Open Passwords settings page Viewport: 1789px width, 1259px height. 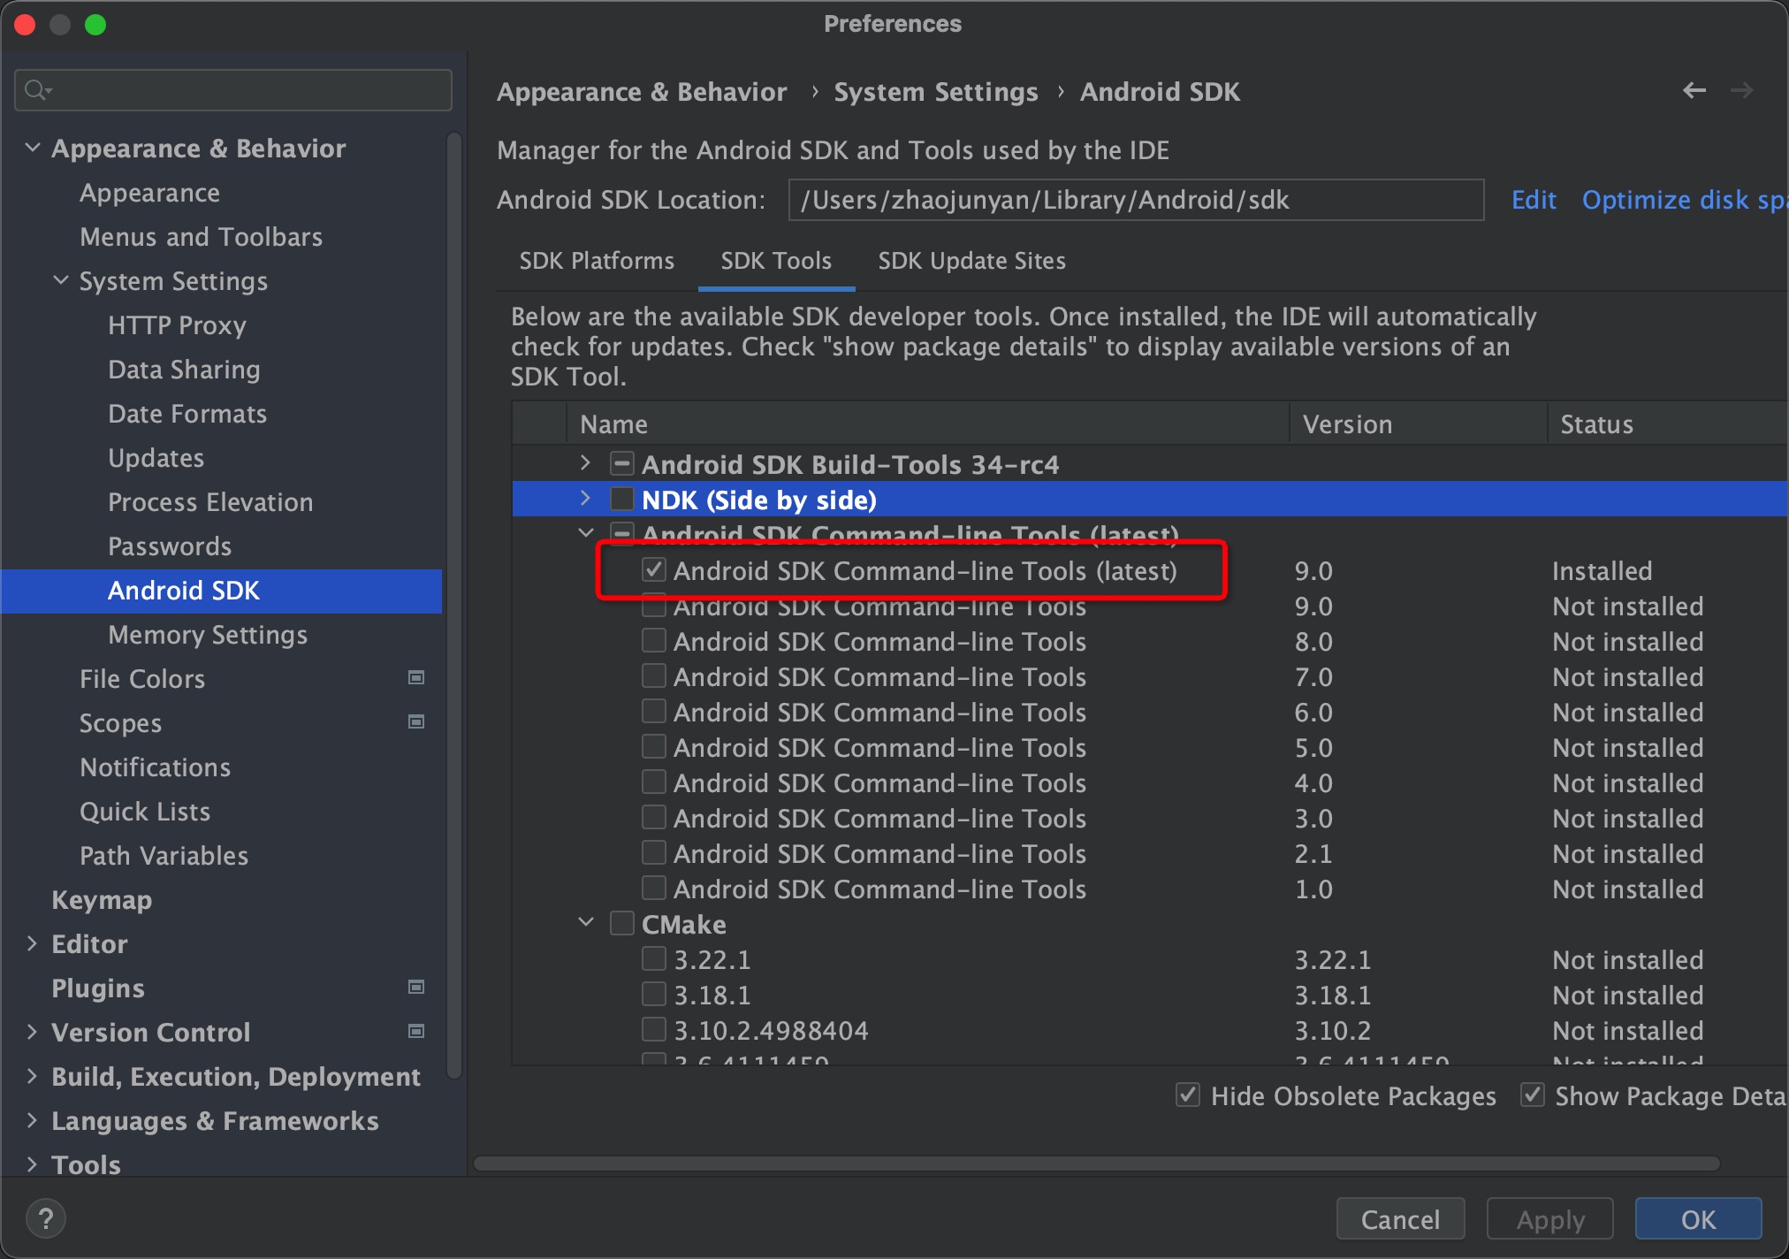[x=170, y=546]
